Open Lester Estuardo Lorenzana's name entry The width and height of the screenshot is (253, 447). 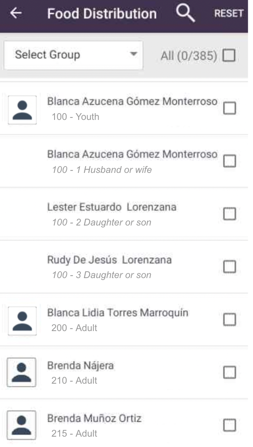coord(112,207)
